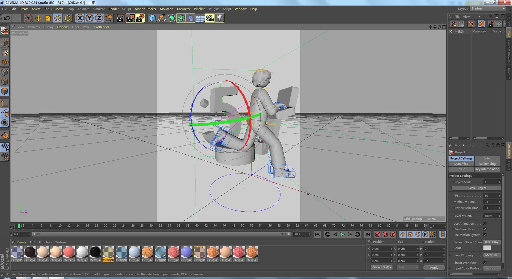Click the coordinate system icon

click(x=109, y=18)
